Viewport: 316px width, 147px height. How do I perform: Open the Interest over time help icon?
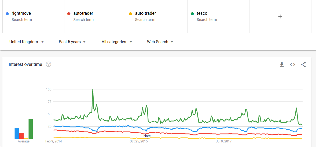point(49,64)
